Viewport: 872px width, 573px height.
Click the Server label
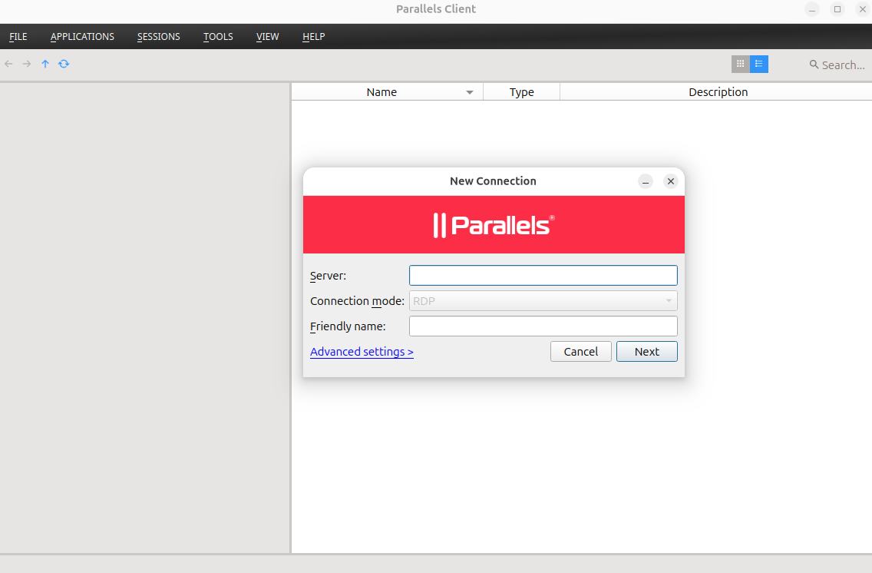tap(328, 276)
